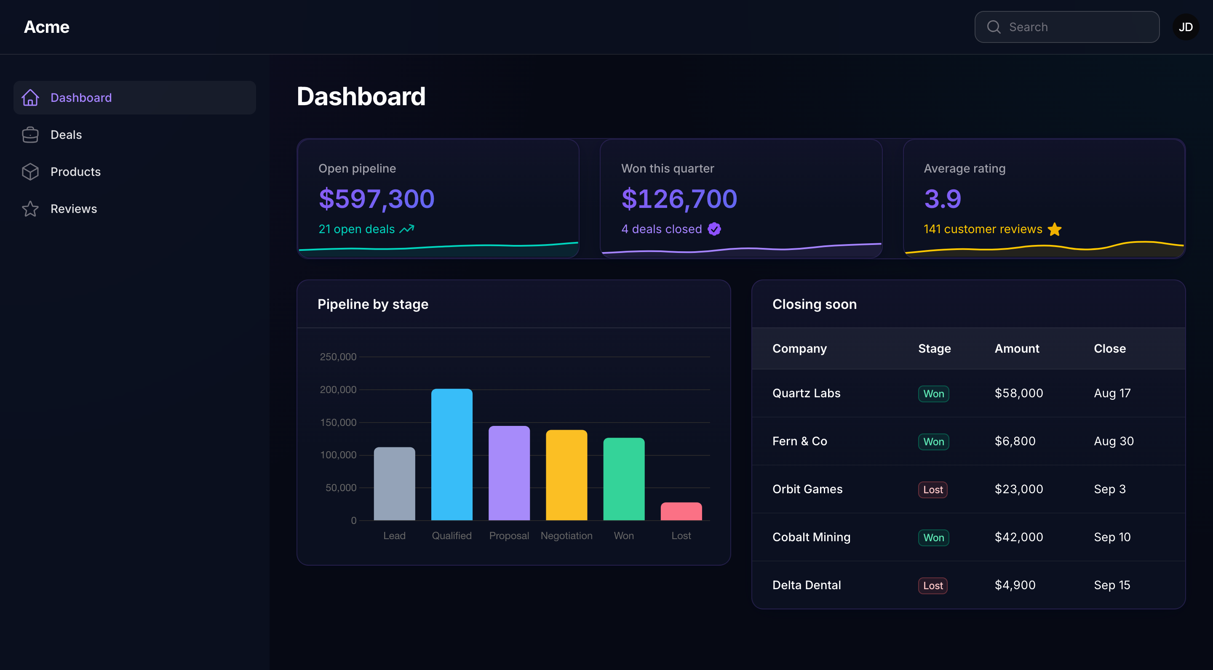Click the Pipeline by stage heading

pyautogui.click(x=373, y=304)
